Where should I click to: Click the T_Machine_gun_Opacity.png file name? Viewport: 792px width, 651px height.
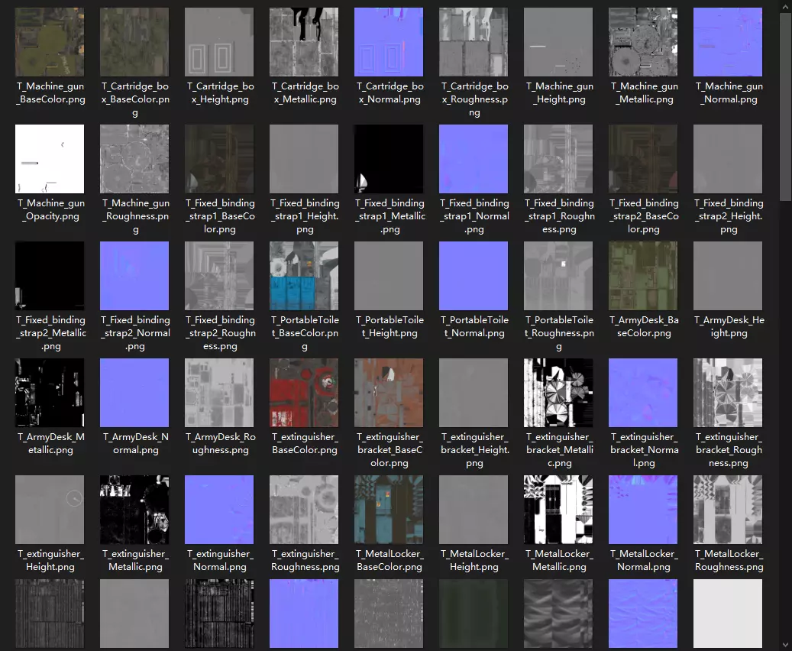[x=50, y=209]
